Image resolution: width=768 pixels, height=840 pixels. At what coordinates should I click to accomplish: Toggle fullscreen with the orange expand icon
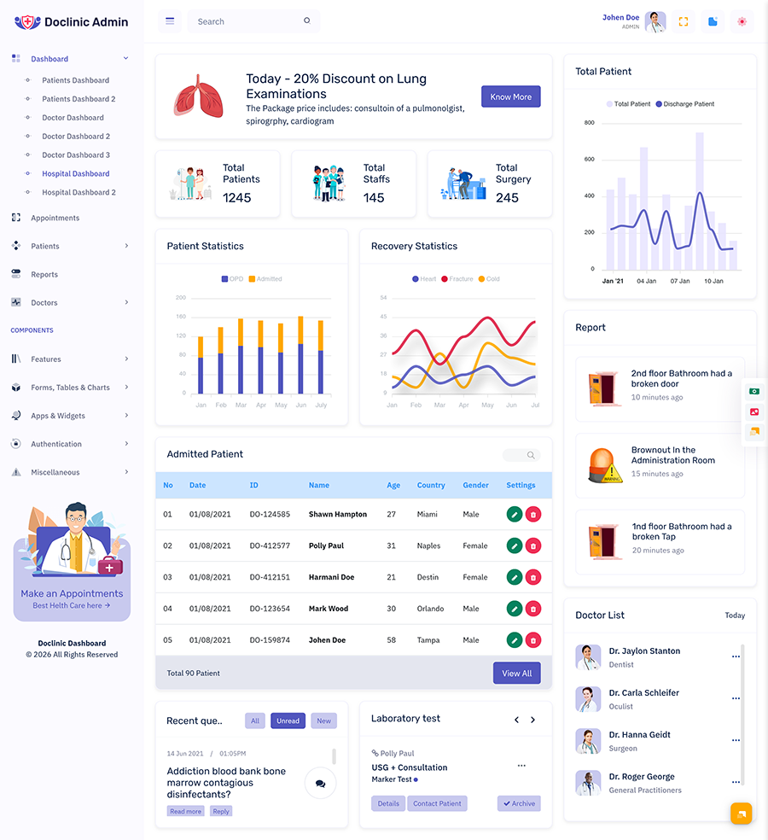pos(684,21)
